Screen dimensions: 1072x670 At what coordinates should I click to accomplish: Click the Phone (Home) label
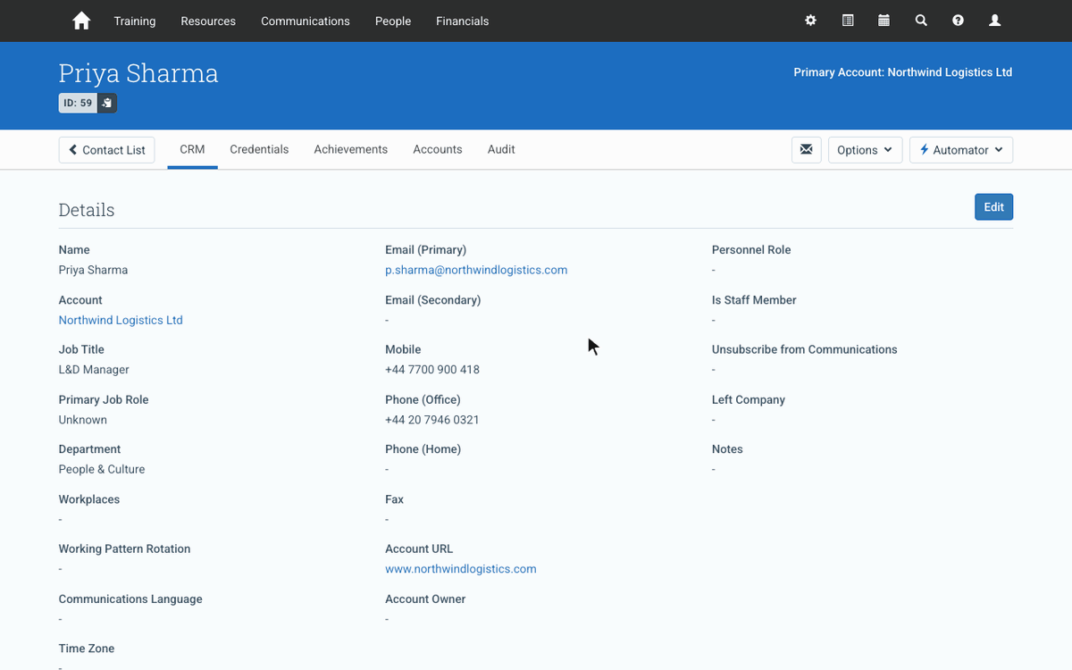click(423, 449)
